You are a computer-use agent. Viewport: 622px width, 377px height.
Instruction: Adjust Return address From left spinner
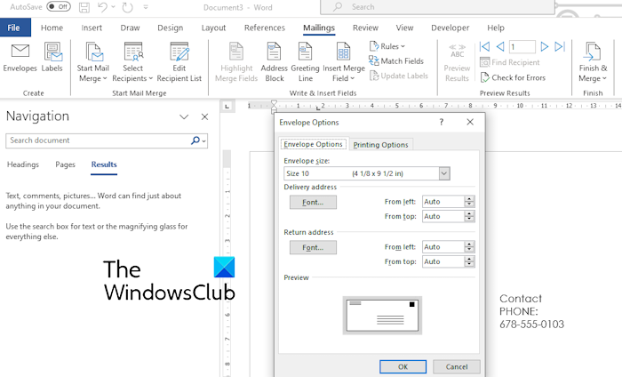click(x=469, y=247)
